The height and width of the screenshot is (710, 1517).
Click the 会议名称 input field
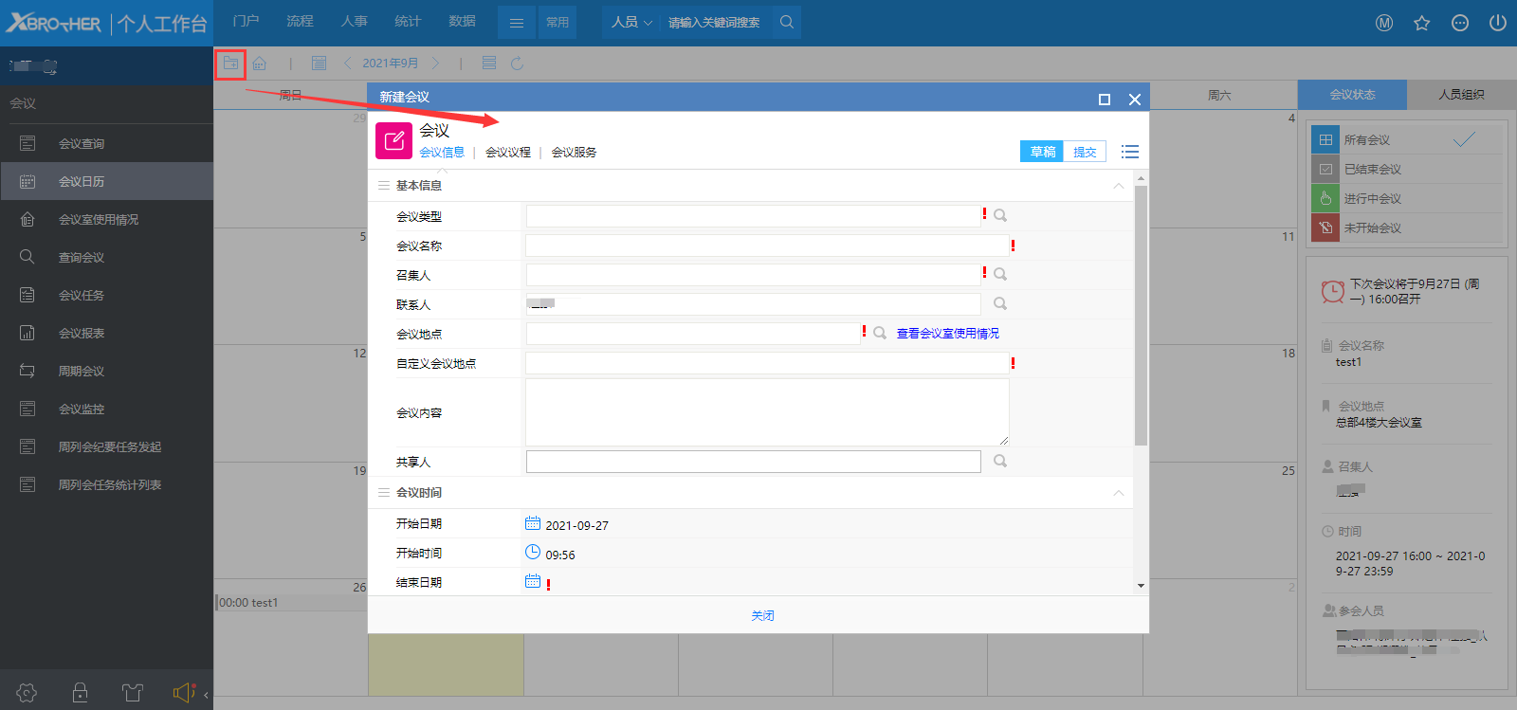[x=766, y=246]
